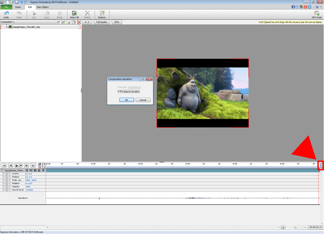This screenshot has height=234, width=324.
Task: Toggle Anchor keyframe stopwatch
Action: point(6,174)
